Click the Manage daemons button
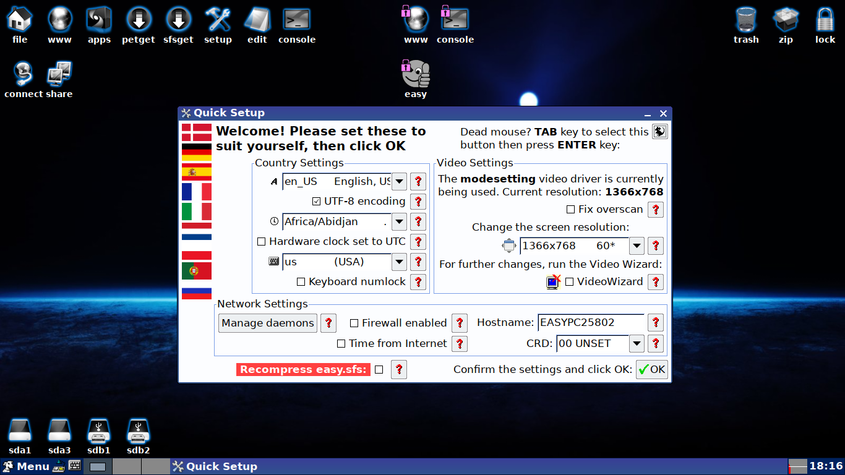Viewport: 845px width, 475px height. (267, 323)
